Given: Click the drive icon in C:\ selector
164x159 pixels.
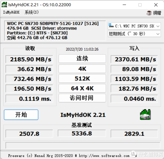Looking at the screenshot, I should [111, 25].
